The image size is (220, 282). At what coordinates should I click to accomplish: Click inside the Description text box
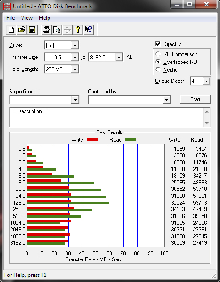coord(107,117)
